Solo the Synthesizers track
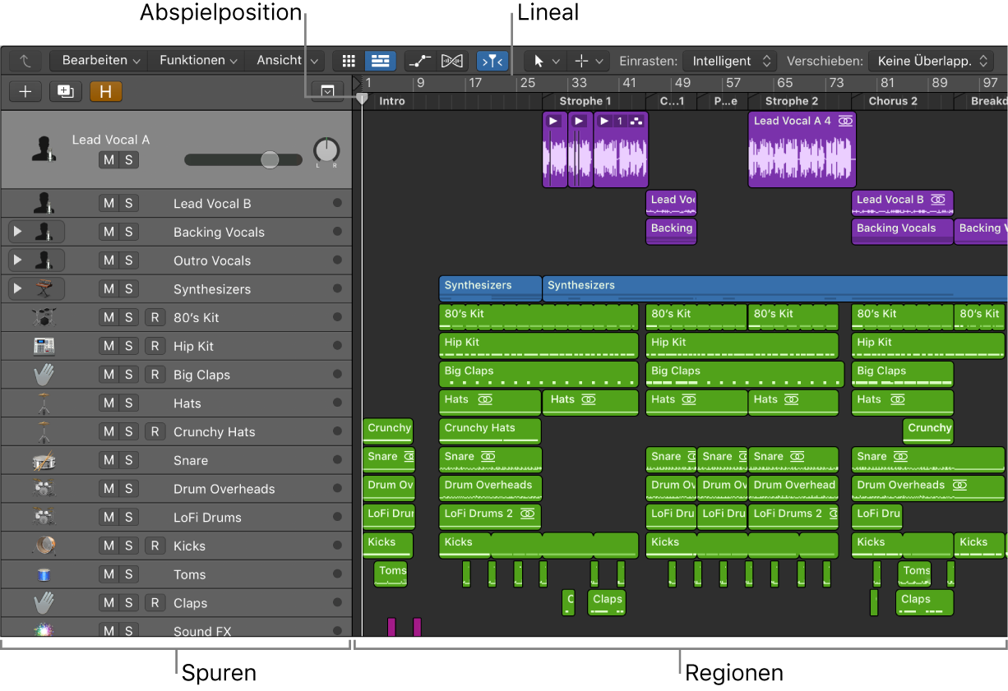 129,289
